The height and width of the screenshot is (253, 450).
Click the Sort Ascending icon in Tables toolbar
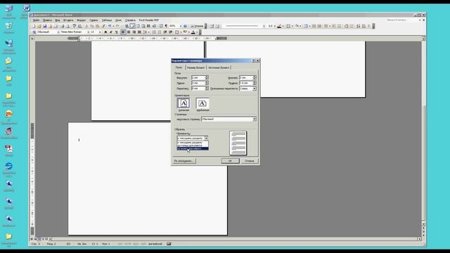pyautogui.click(x=358, y=26)
